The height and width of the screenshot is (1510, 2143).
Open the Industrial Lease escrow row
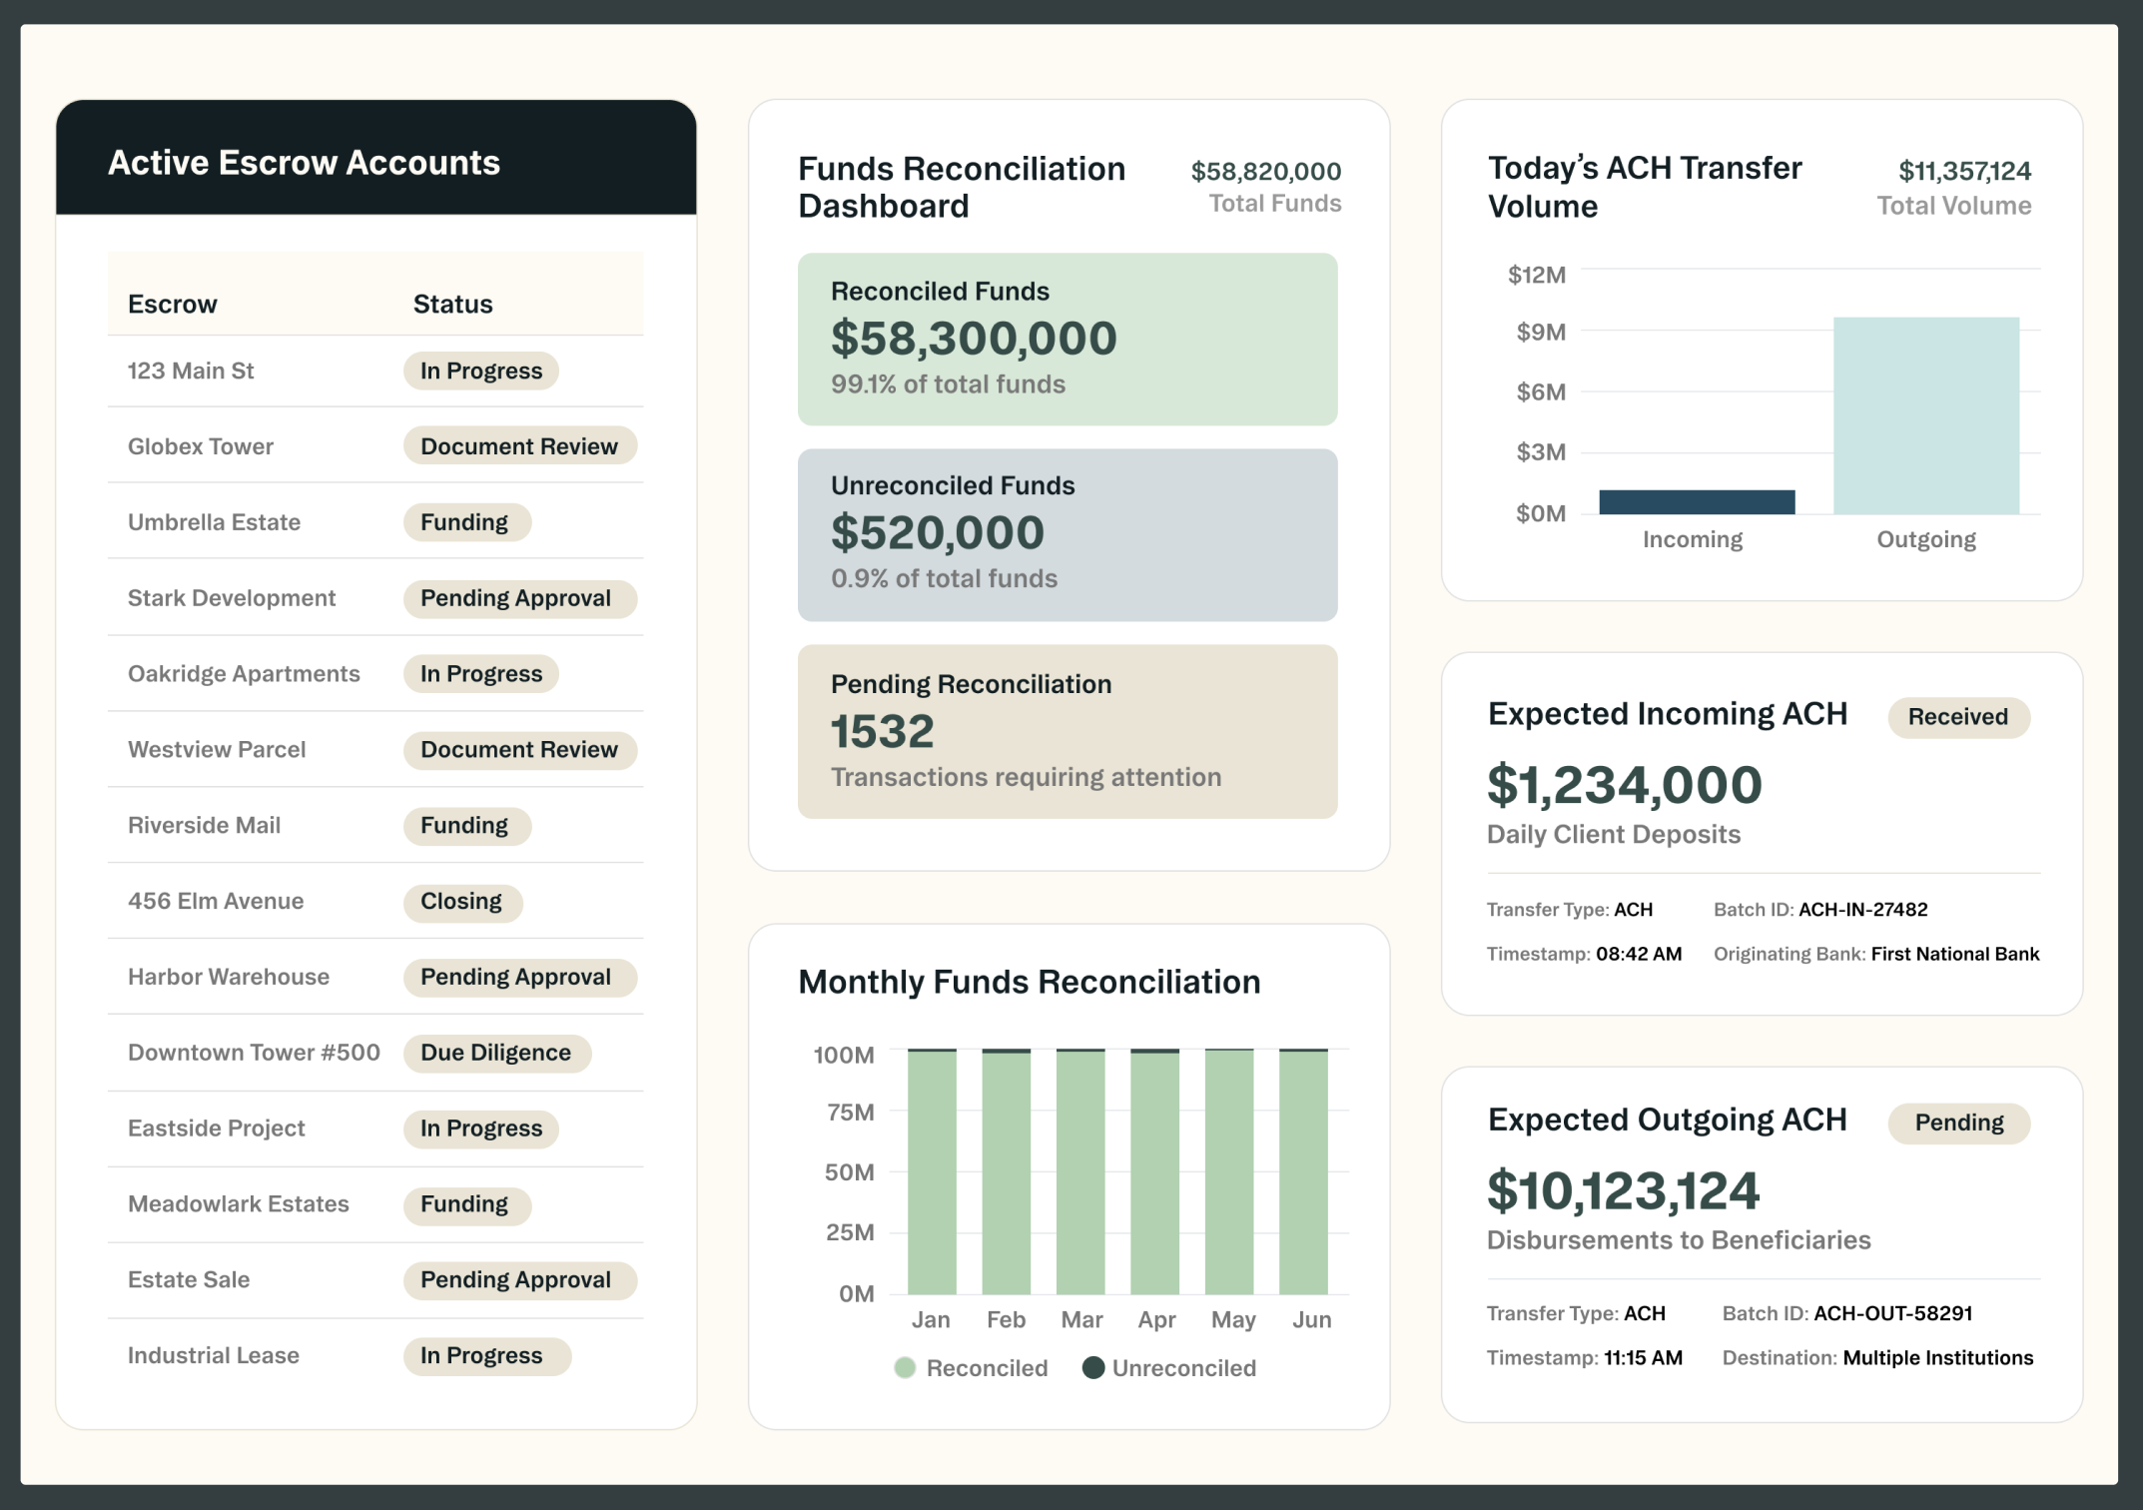click(214, 1356)
